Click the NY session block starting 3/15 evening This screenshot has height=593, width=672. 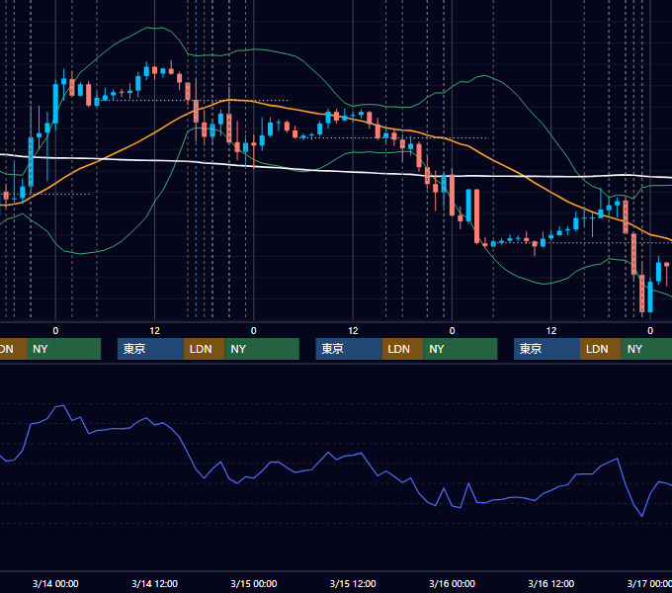coord(461,349)
